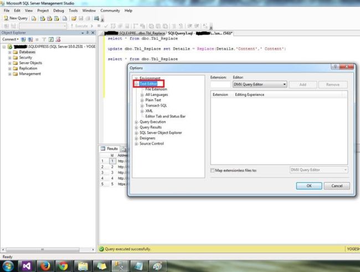Click the Execute query button
This screenshot has width=360, height=272.
click(x=79, y=26)
